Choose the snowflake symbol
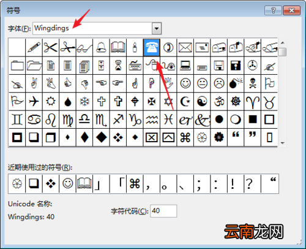 84,101
